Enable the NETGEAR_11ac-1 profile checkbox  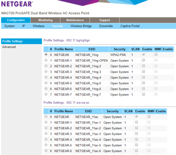136,122
